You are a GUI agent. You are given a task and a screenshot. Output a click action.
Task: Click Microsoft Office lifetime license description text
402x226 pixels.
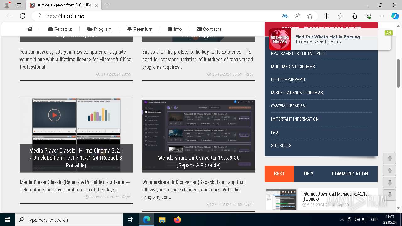click(76, 59)
